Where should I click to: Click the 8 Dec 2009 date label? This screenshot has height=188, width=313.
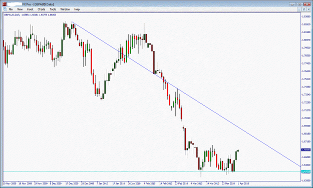tap(56, 183)
